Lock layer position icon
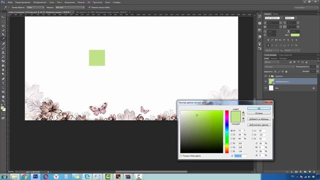The height and width of the screenshot is (180, 320). [282, 71]
